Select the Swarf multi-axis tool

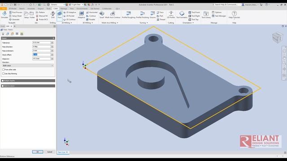102,15
